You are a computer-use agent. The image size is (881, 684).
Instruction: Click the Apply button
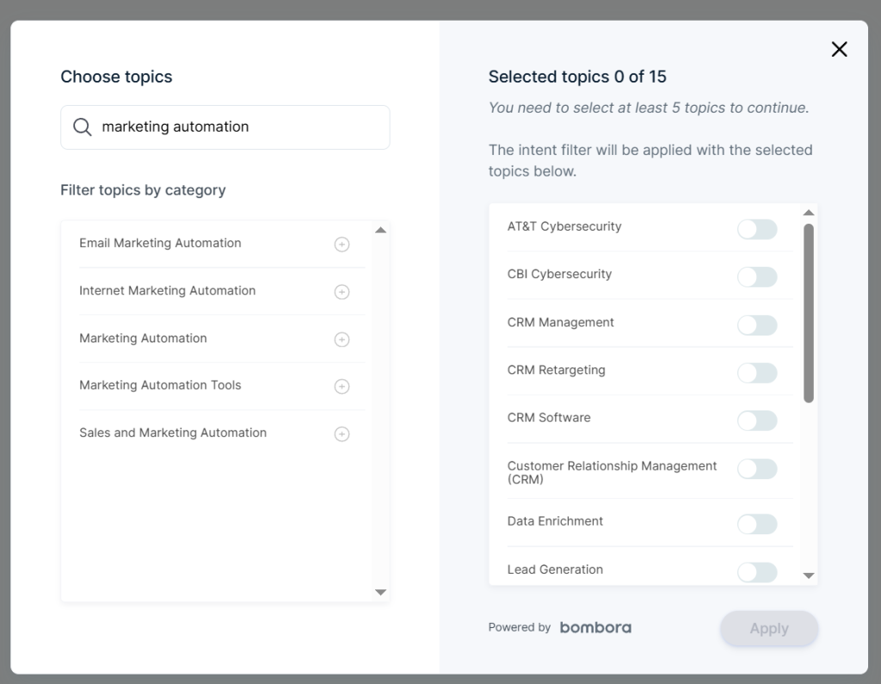coord(768,628)
